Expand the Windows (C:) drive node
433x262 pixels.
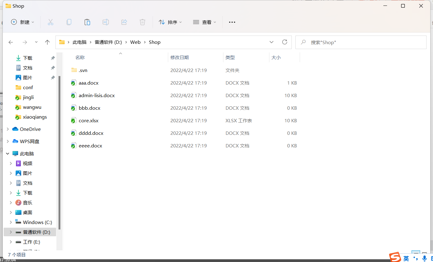11,222
